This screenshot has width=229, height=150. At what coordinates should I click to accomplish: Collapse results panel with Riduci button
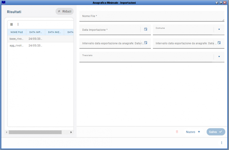pos(64,11)
